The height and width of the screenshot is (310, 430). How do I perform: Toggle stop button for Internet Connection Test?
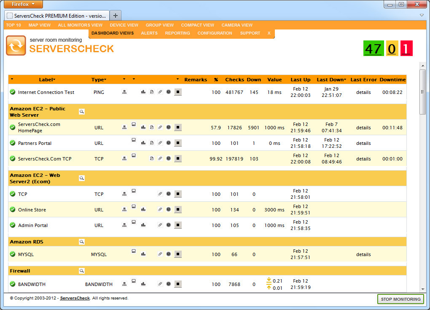click(x=178, y=92)
